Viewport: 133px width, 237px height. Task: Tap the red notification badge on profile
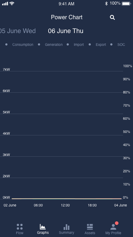pos(117,223)
